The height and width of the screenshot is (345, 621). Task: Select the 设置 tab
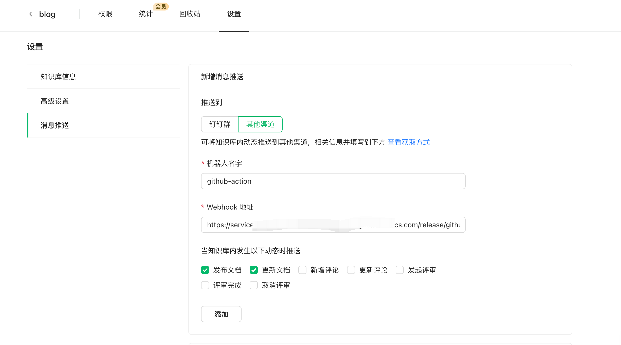pyautogui.click(x=234, y=14)
